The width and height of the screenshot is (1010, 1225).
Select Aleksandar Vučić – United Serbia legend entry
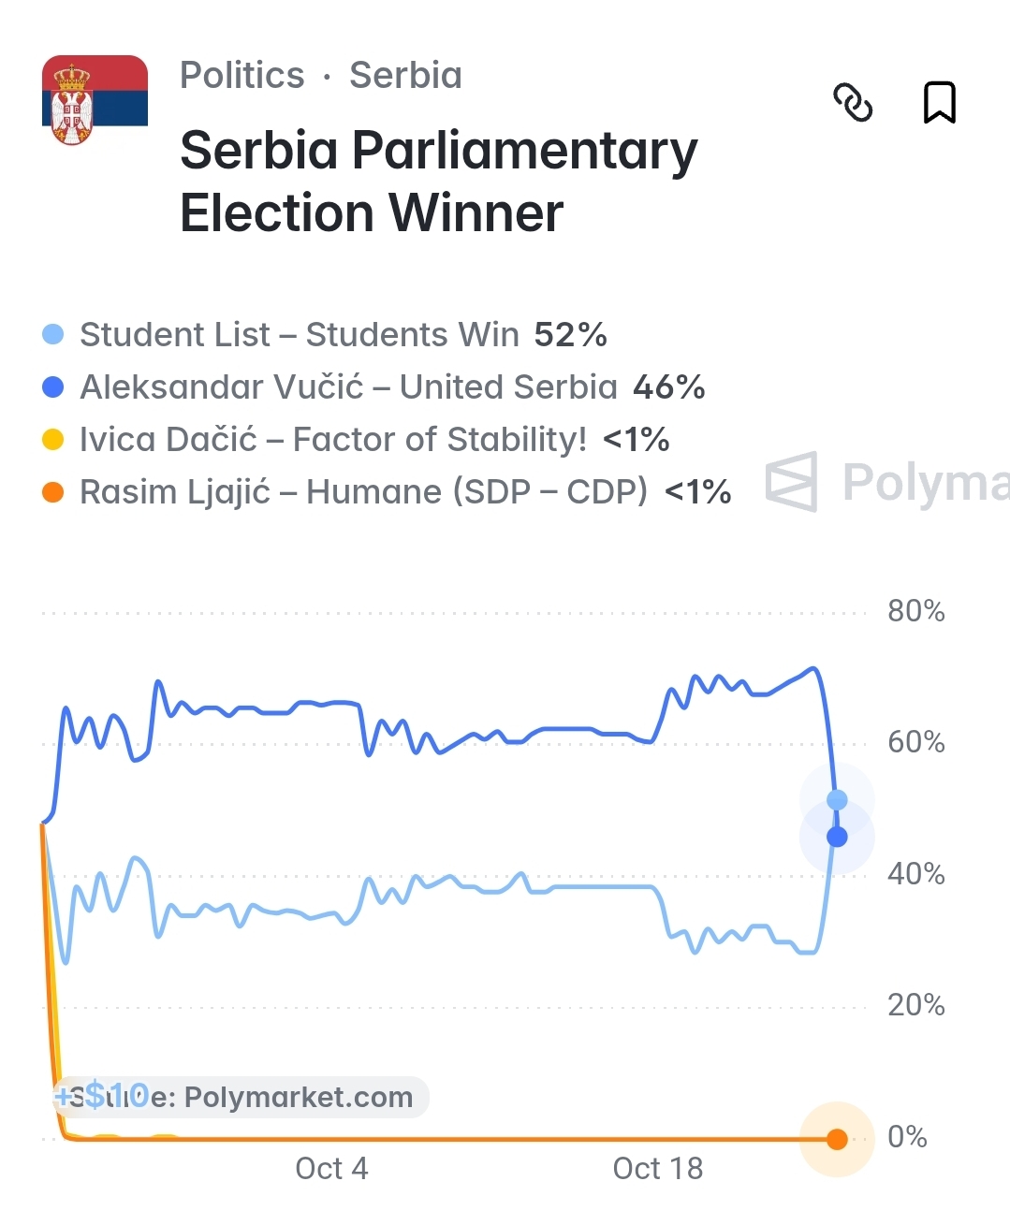[x=373, y=386]
